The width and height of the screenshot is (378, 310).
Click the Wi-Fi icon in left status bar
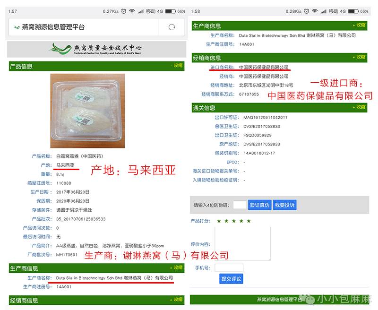pos(132,11)
